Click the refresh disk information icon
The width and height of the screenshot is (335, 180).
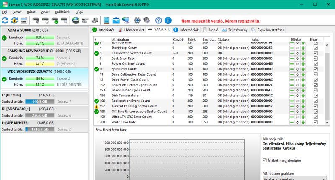point(5,20)
